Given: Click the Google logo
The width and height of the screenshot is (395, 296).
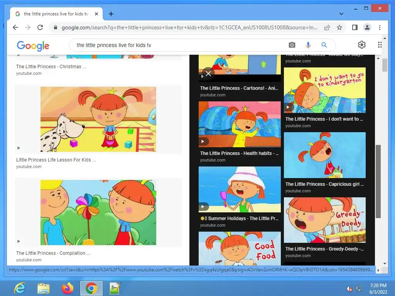Looking at the screenshot, I should 33,46.
